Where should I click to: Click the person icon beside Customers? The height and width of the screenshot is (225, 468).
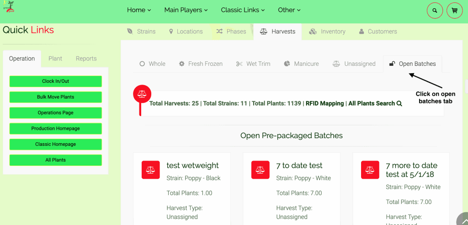[362, 32]
